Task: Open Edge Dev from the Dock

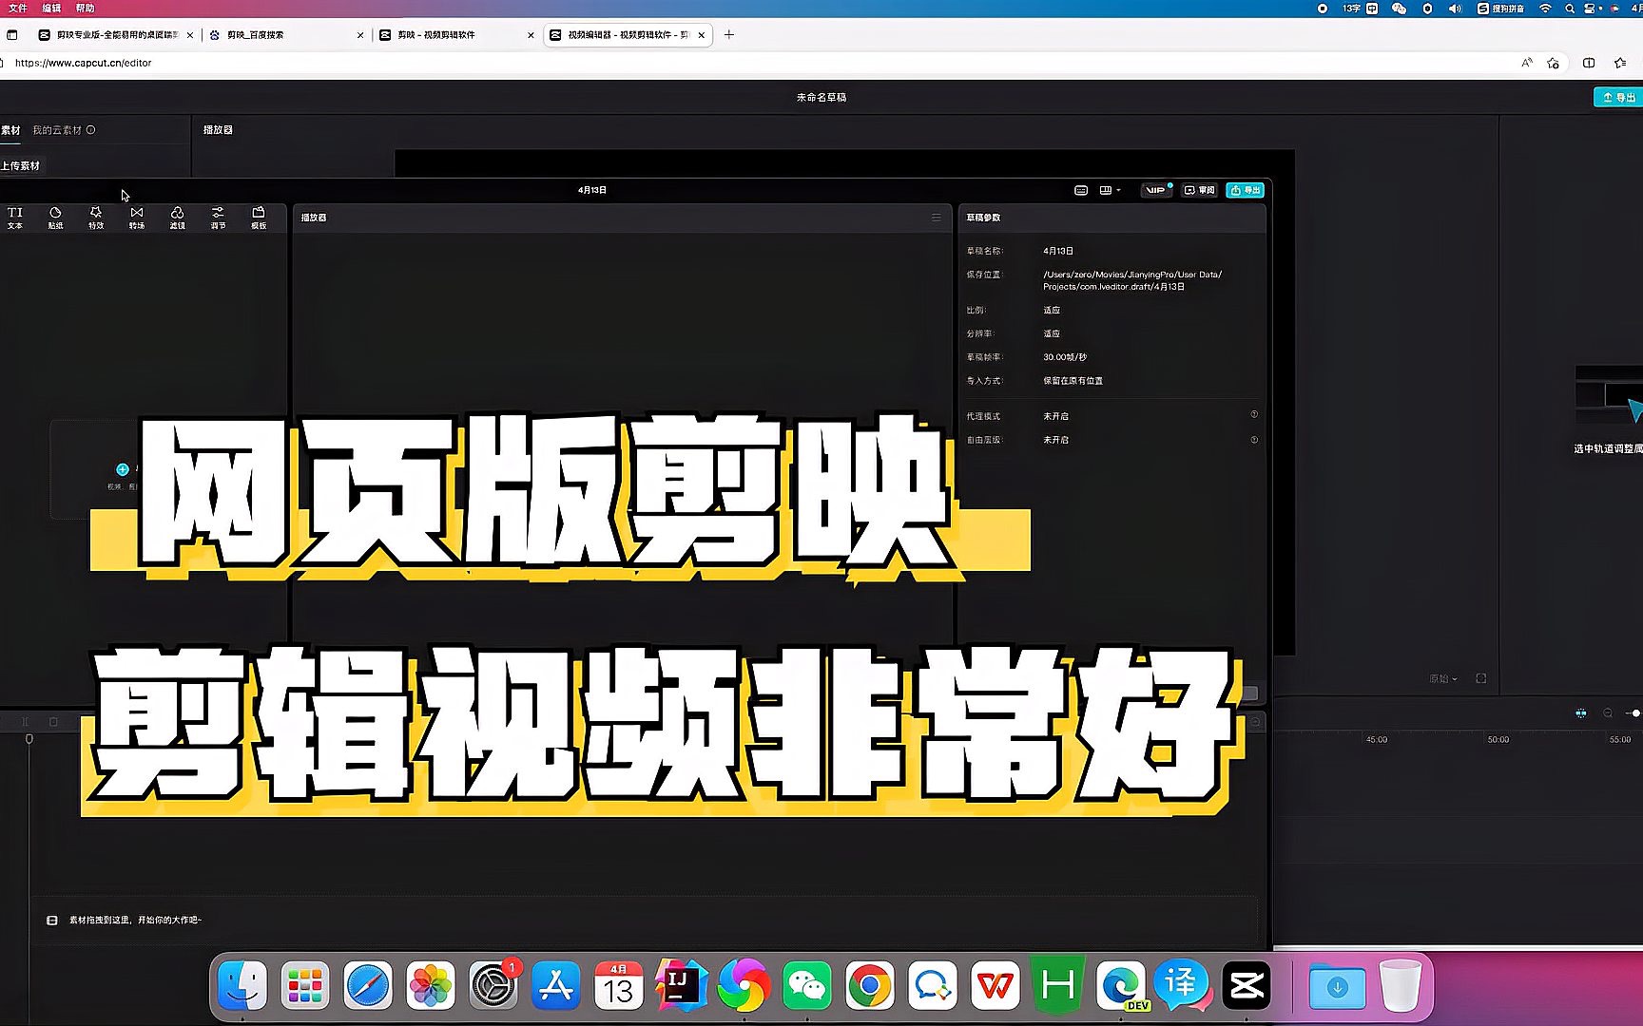Action: coord(1121,986)
